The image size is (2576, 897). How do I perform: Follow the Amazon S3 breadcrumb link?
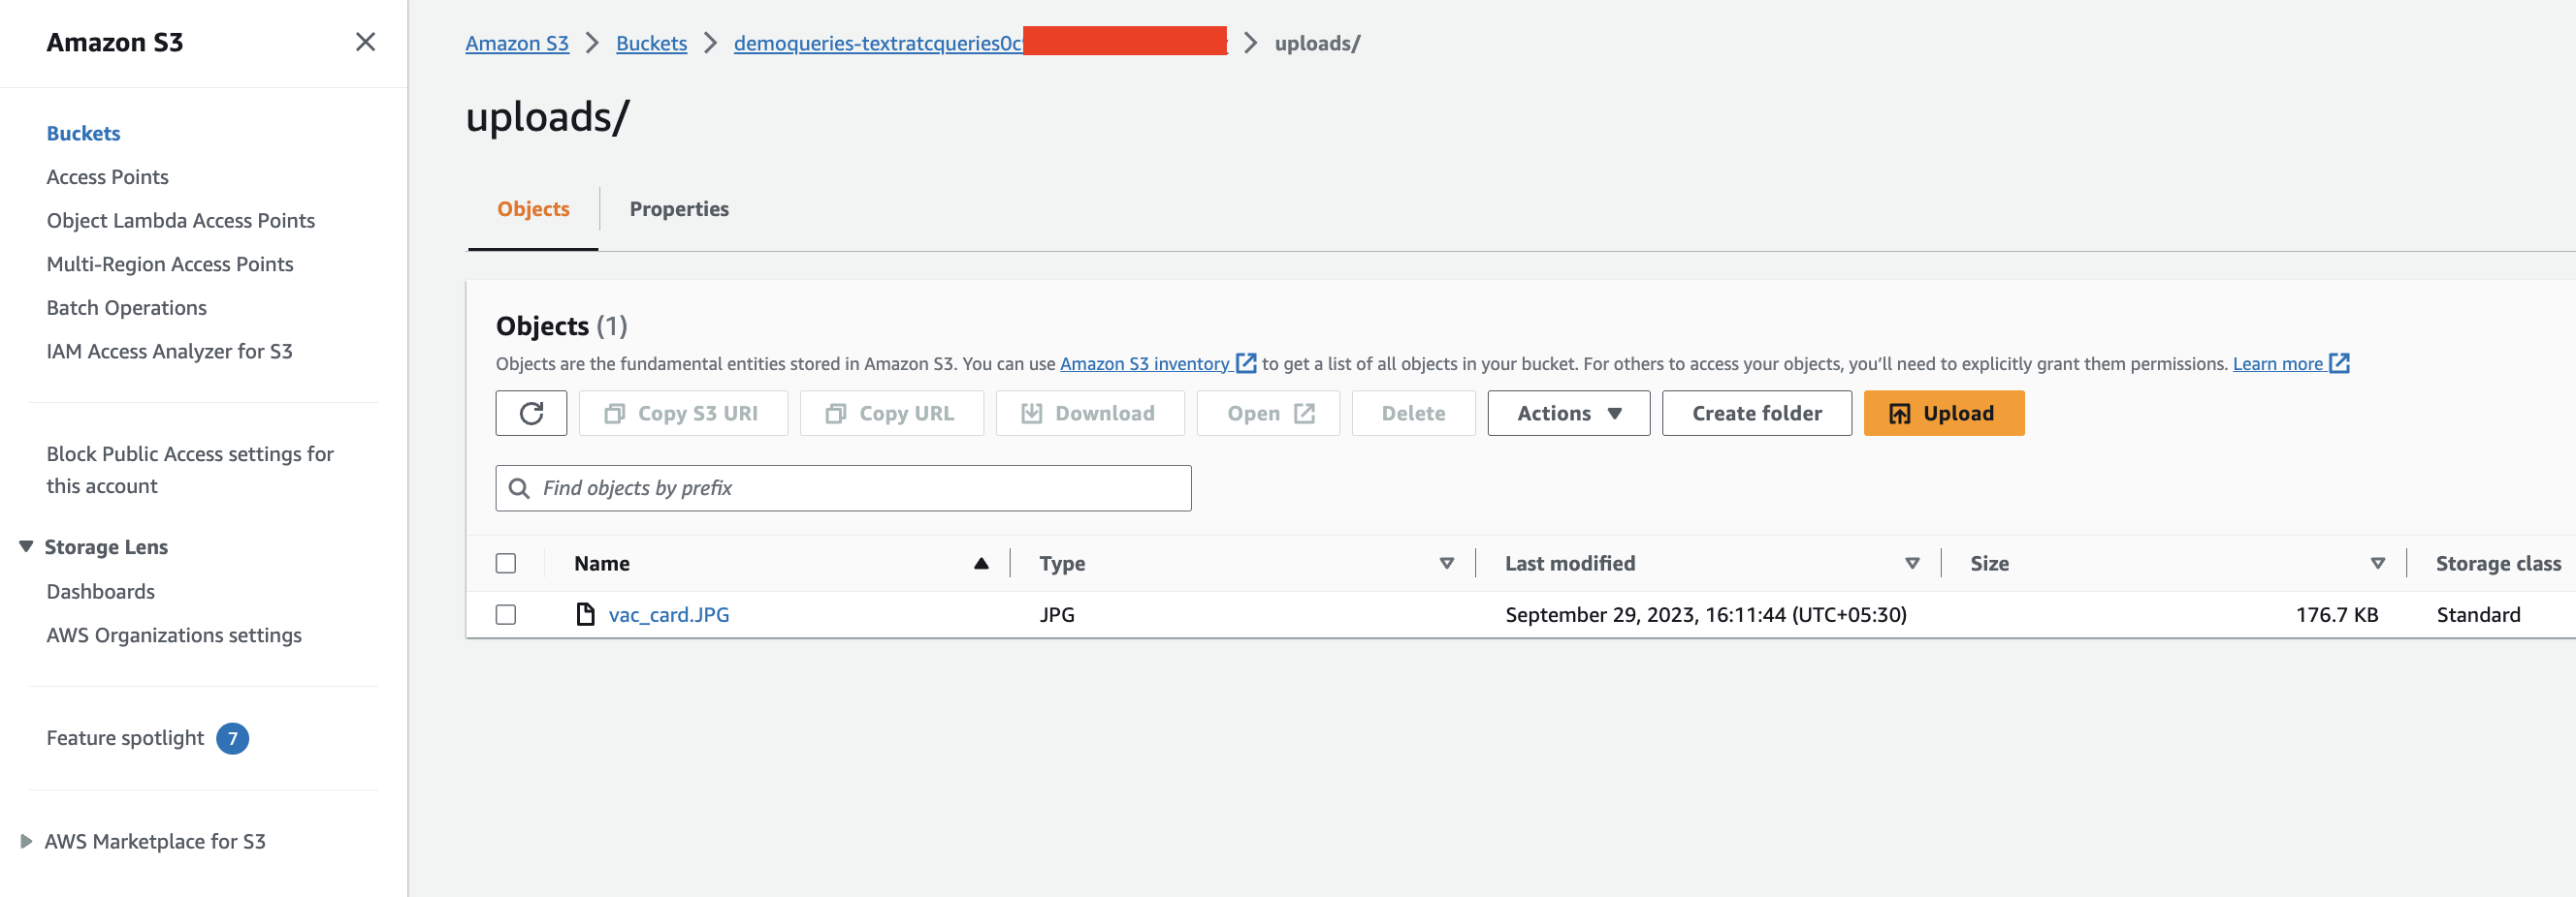point(517,43)
